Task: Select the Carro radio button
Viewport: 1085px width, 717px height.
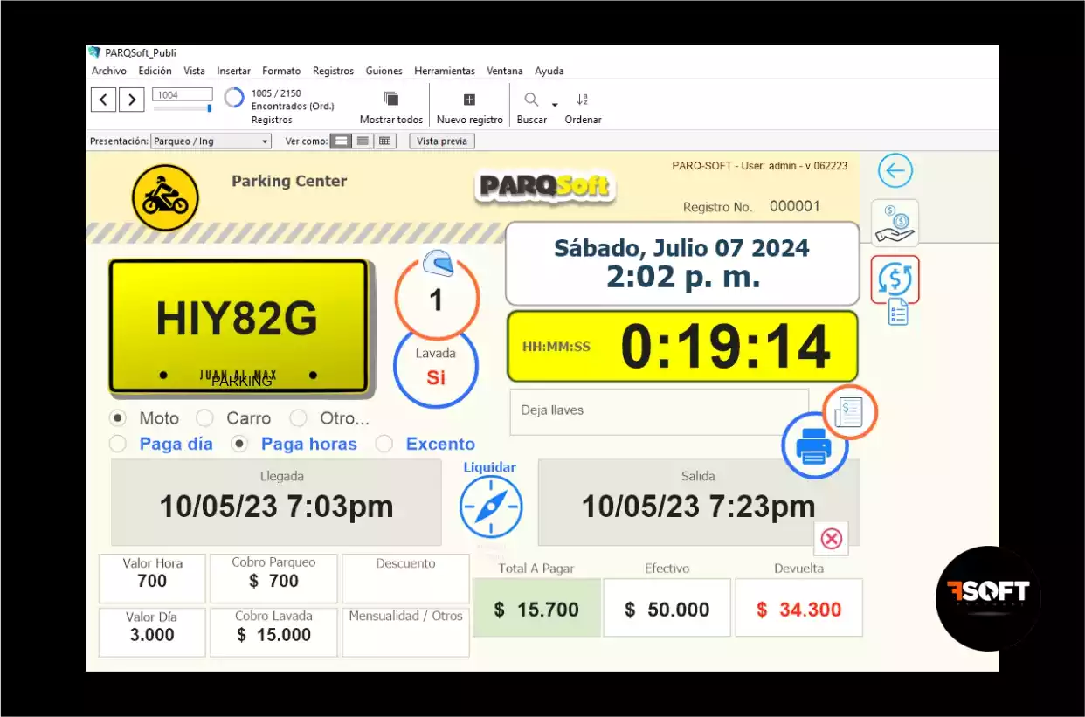Action: [x=204, y=417]
